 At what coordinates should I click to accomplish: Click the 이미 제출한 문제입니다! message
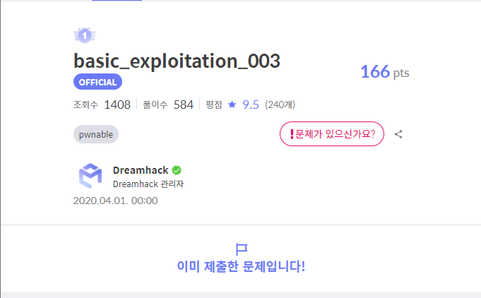pos(241,266)
